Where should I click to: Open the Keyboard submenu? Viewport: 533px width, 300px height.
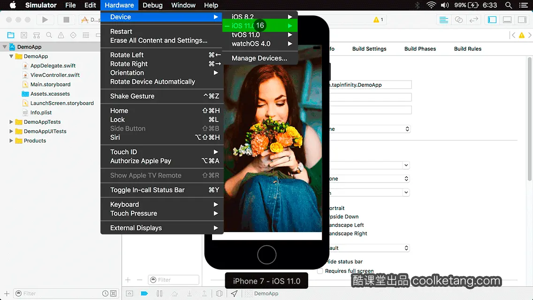(162, 204)
